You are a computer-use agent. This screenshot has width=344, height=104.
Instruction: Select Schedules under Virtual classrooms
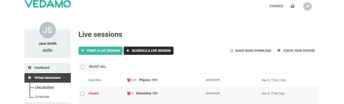42,97
